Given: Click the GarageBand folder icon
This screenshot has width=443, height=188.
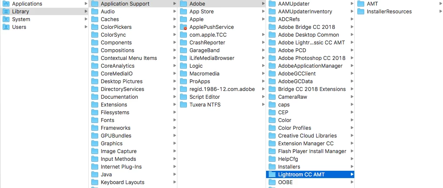Looking at the screenshot, I should click(183, 50).
